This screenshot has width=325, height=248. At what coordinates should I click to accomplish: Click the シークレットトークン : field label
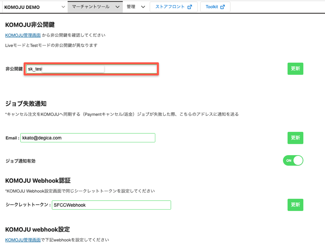click(28, 205)
